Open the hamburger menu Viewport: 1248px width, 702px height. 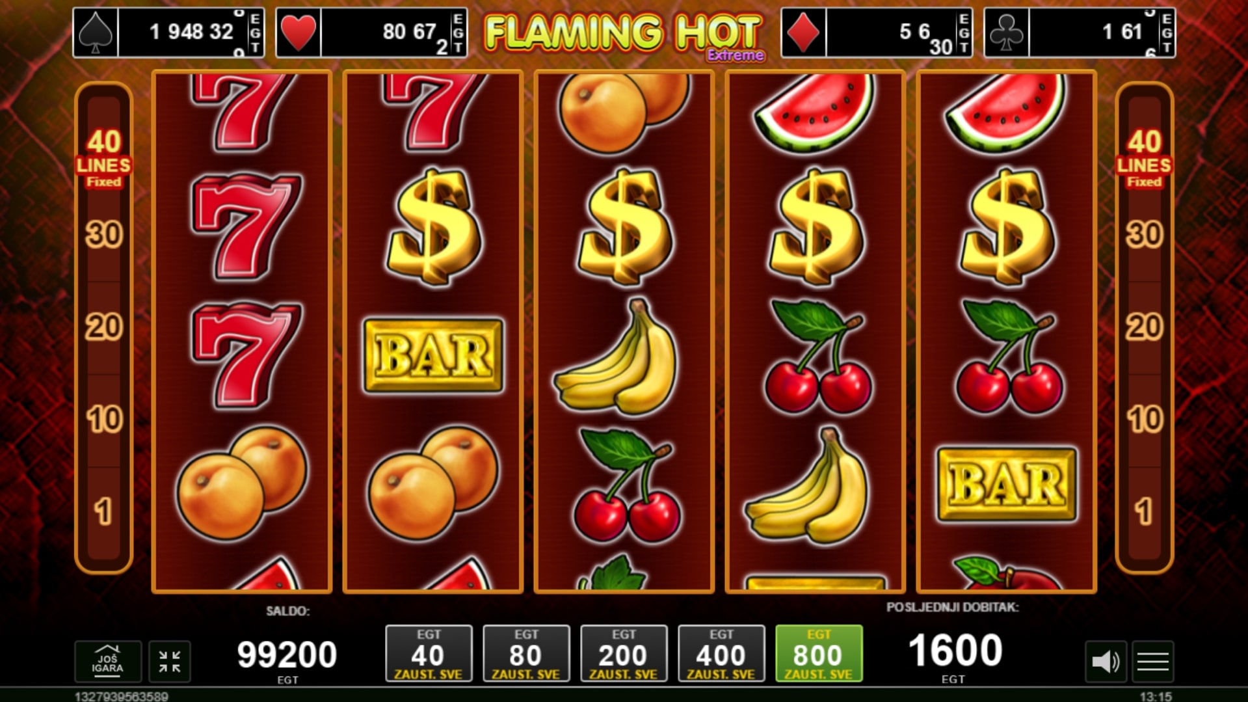[1152, 662]
